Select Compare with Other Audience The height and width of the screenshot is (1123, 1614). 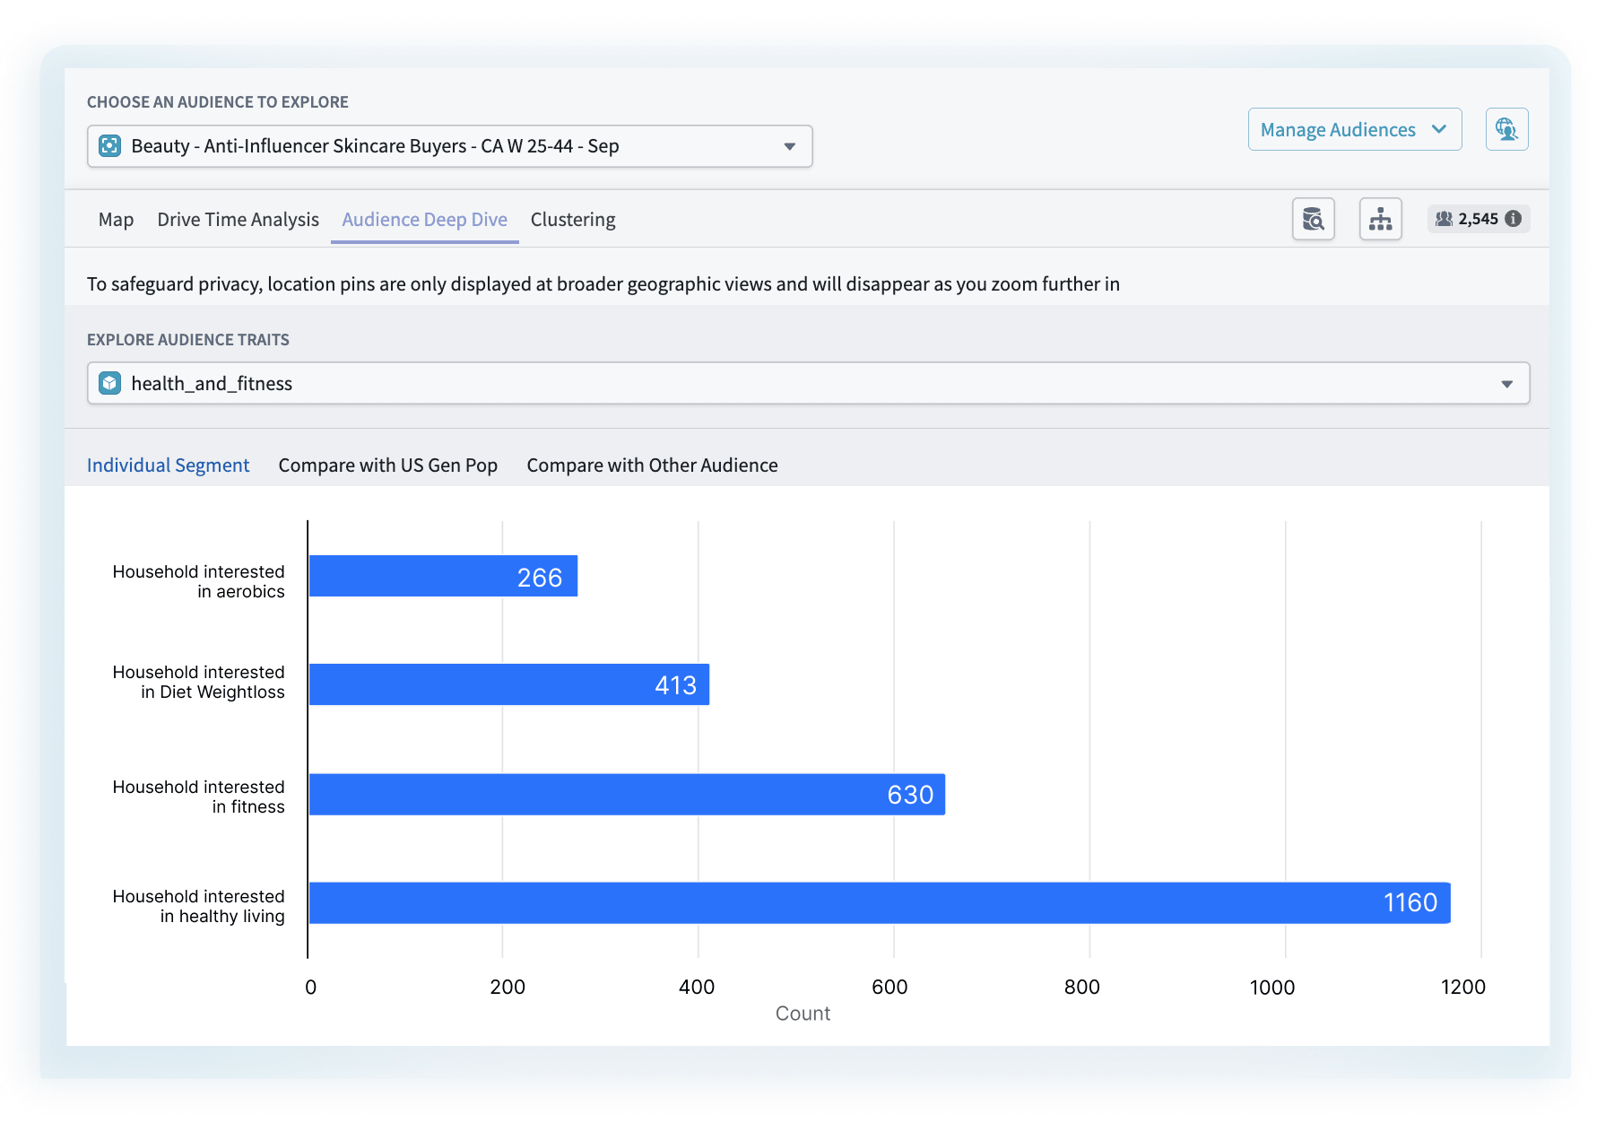pos(652,466)
